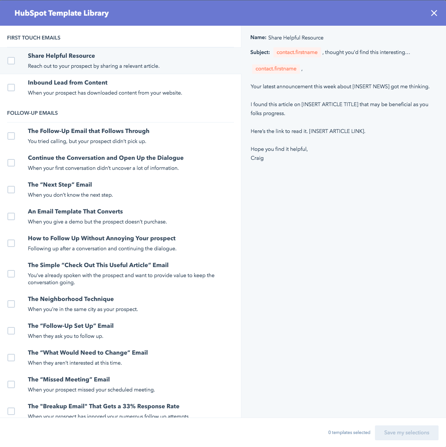Enable "Continue the Conversation and Open Up the Dialogue"

coord(11,163)
